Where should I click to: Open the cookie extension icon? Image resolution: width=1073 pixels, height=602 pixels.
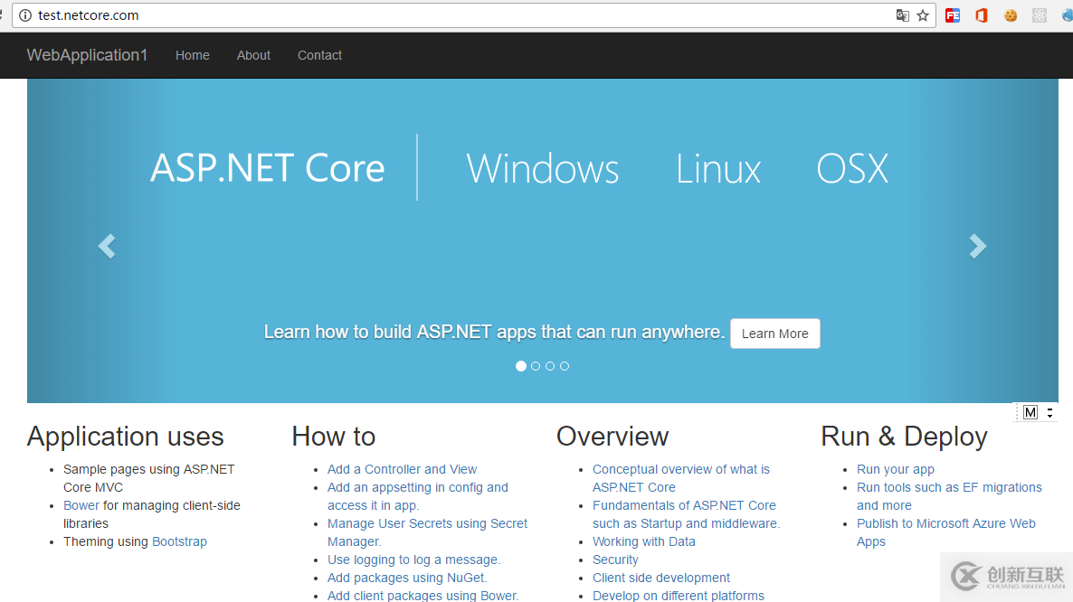pyautogui.click(x=1010, y=15)
